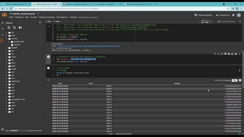
Task: Run the data_table code cell
Action: pos(48,68)
